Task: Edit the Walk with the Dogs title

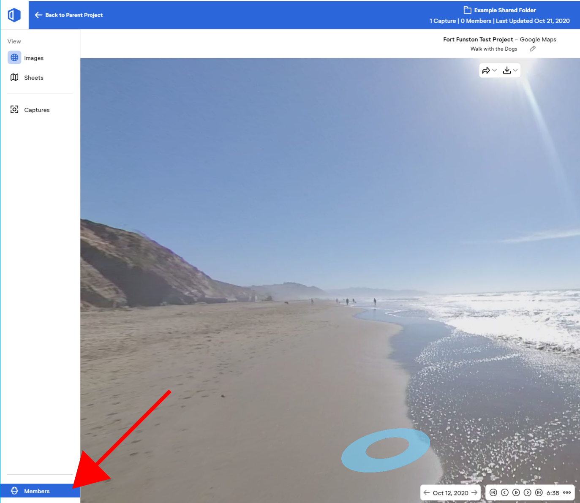Action: [532, 49]
